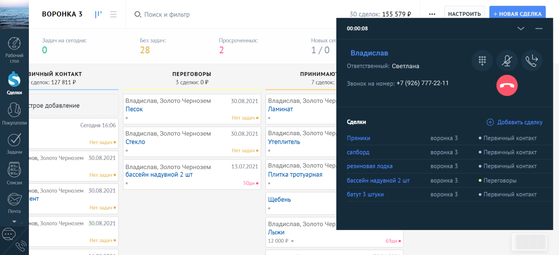Viewport: 559px width, 255px height.
Task: Open Задачи section in sidebar
Action: pos(14,144)
